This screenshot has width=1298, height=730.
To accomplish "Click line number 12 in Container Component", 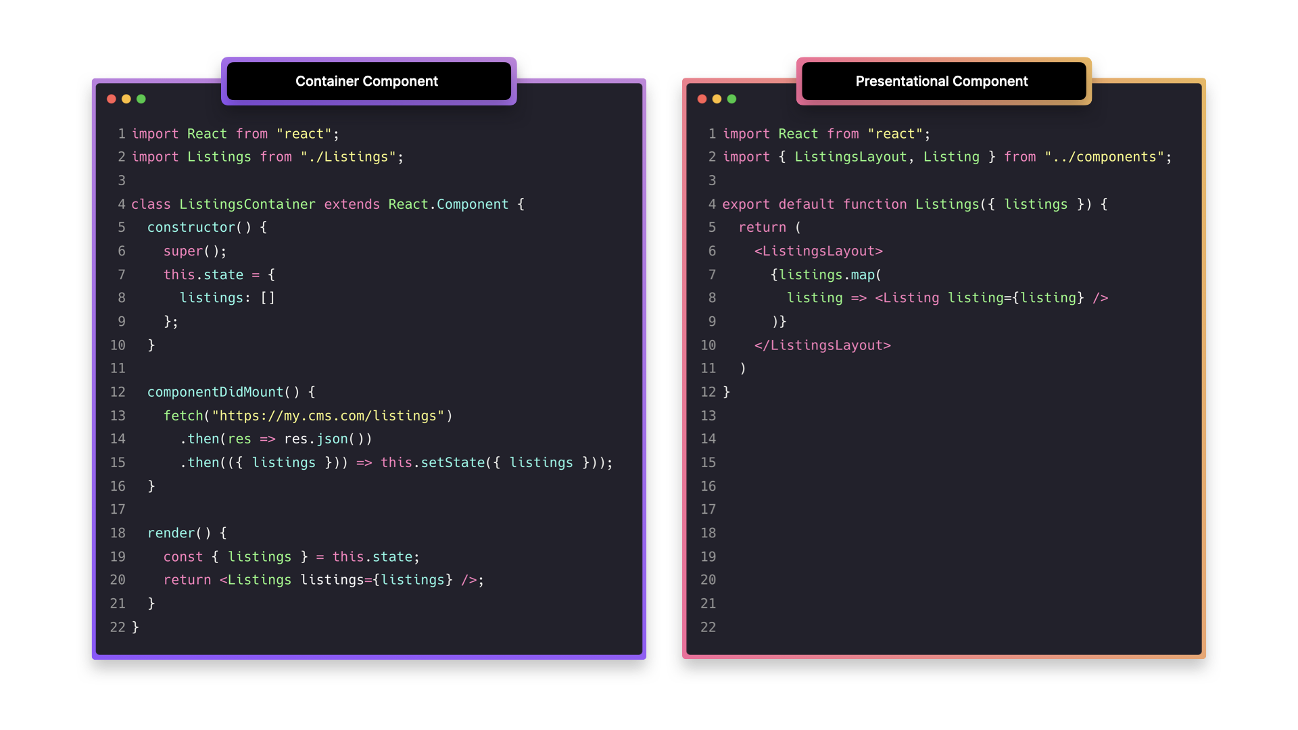I will [118, 392].
